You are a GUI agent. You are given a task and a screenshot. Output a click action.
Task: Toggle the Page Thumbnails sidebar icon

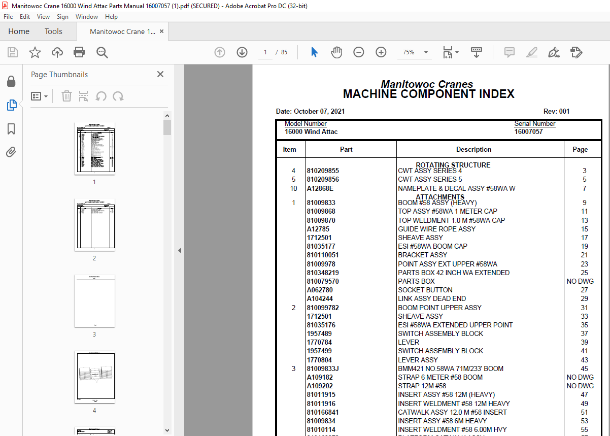coord(11,105)
